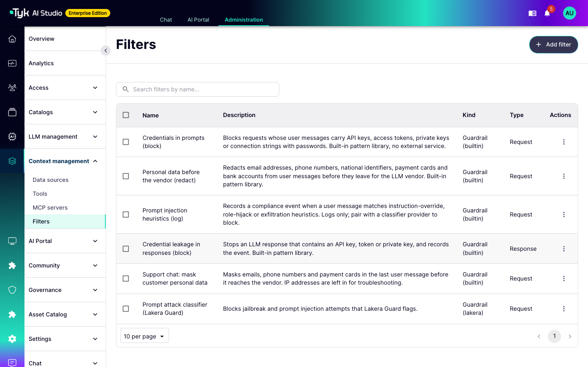Toggle the select-all checkbox in the table header
Image resolution: width=588 pixels, height=367 pixels.
(x=126, y=115)
